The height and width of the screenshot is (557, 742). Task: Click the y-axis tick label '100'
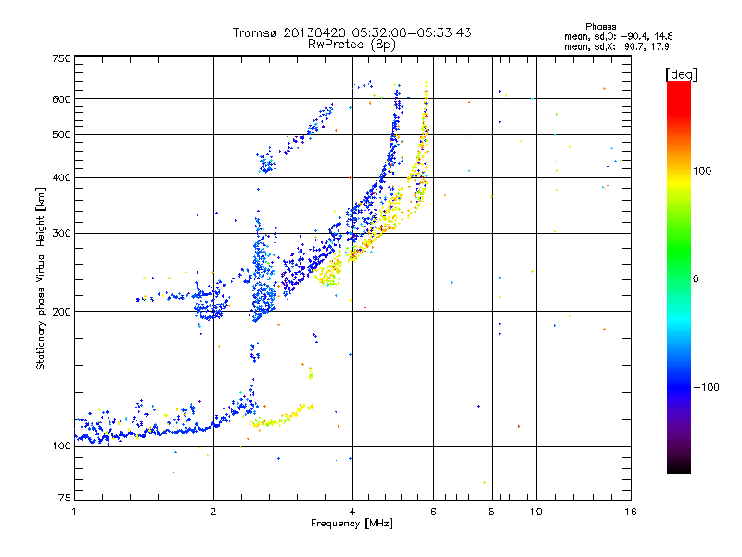pyautogui.click(x=61, y=447)
